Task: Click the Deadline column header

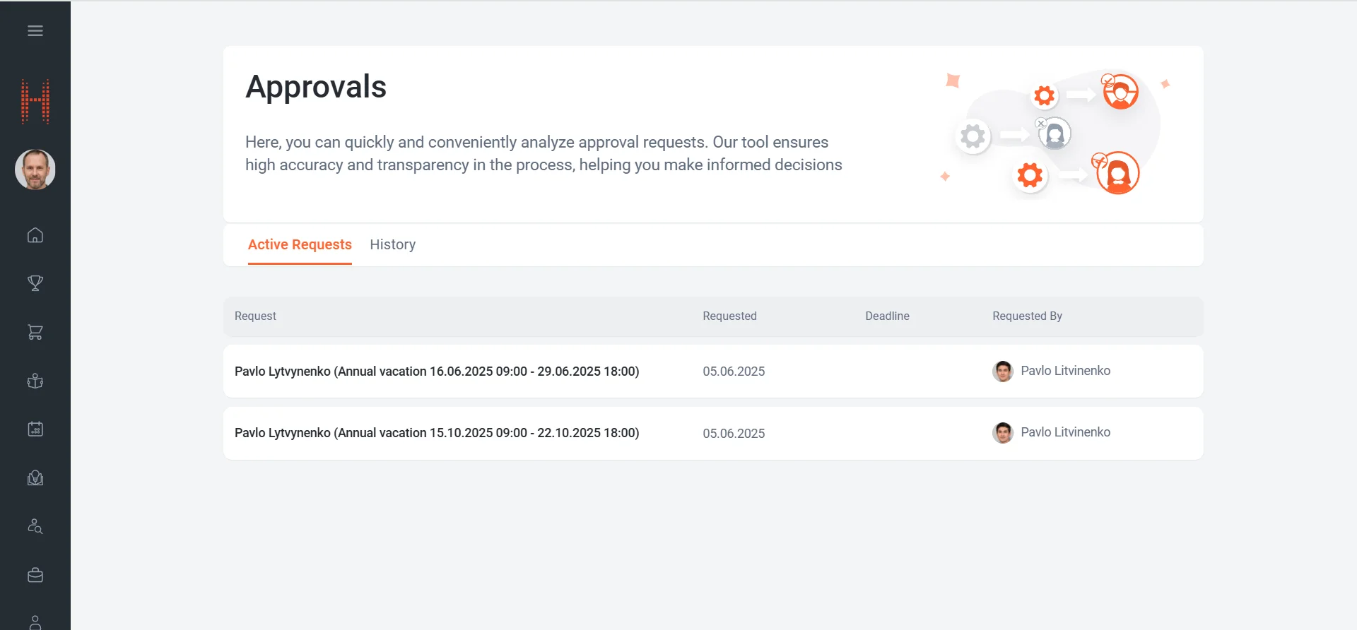Action: (x=887, y=316)
